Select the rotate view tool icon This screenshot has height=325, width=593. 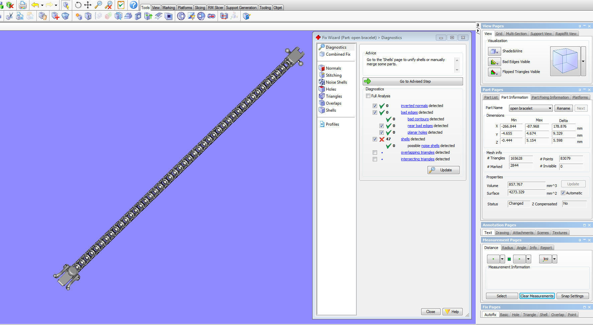click(78, 5)
